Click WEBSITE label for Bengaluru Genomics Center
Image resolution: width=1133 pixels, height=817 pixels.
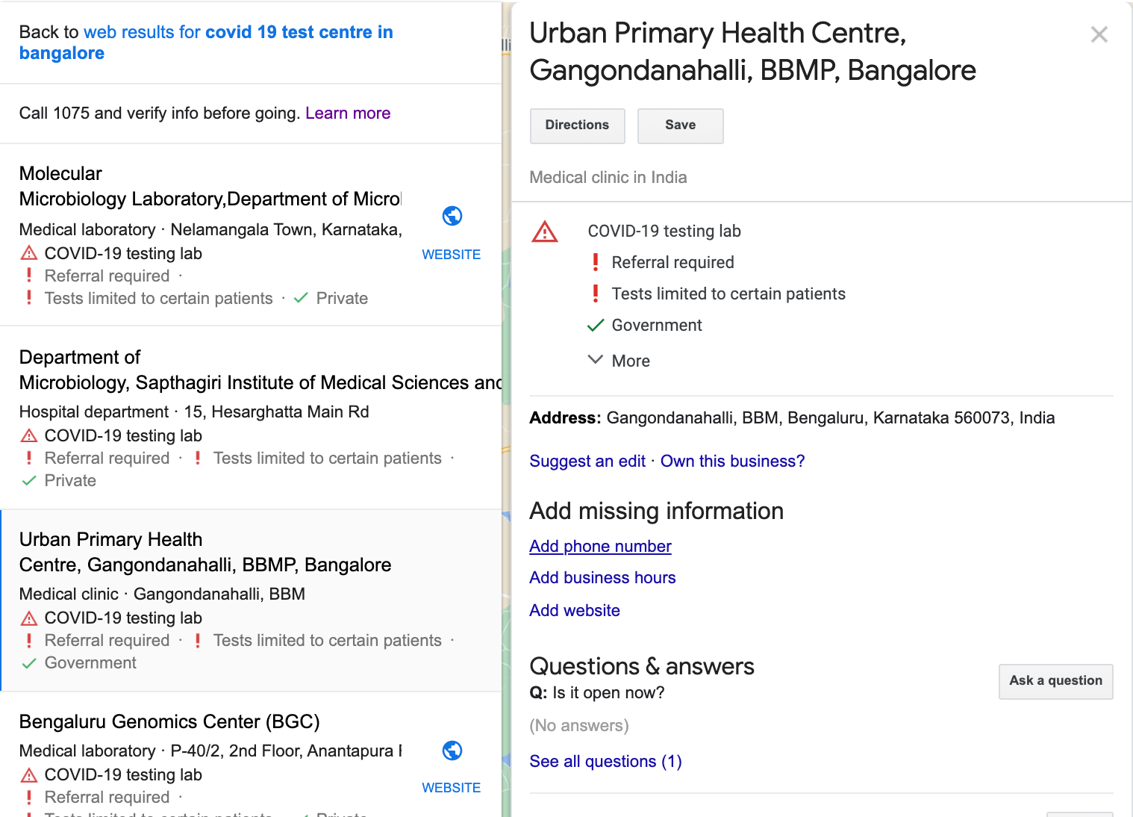tap(451, 788)
